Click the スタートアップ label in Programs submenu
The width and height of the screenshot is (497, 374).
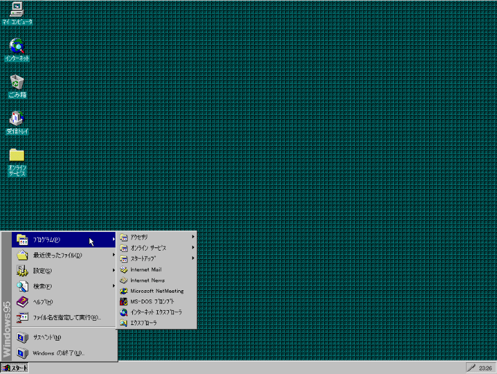coord(144,259)
